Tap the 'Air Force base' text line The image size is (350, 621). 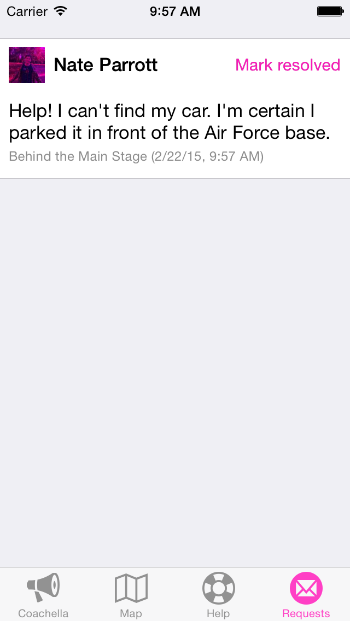(170, 133)
